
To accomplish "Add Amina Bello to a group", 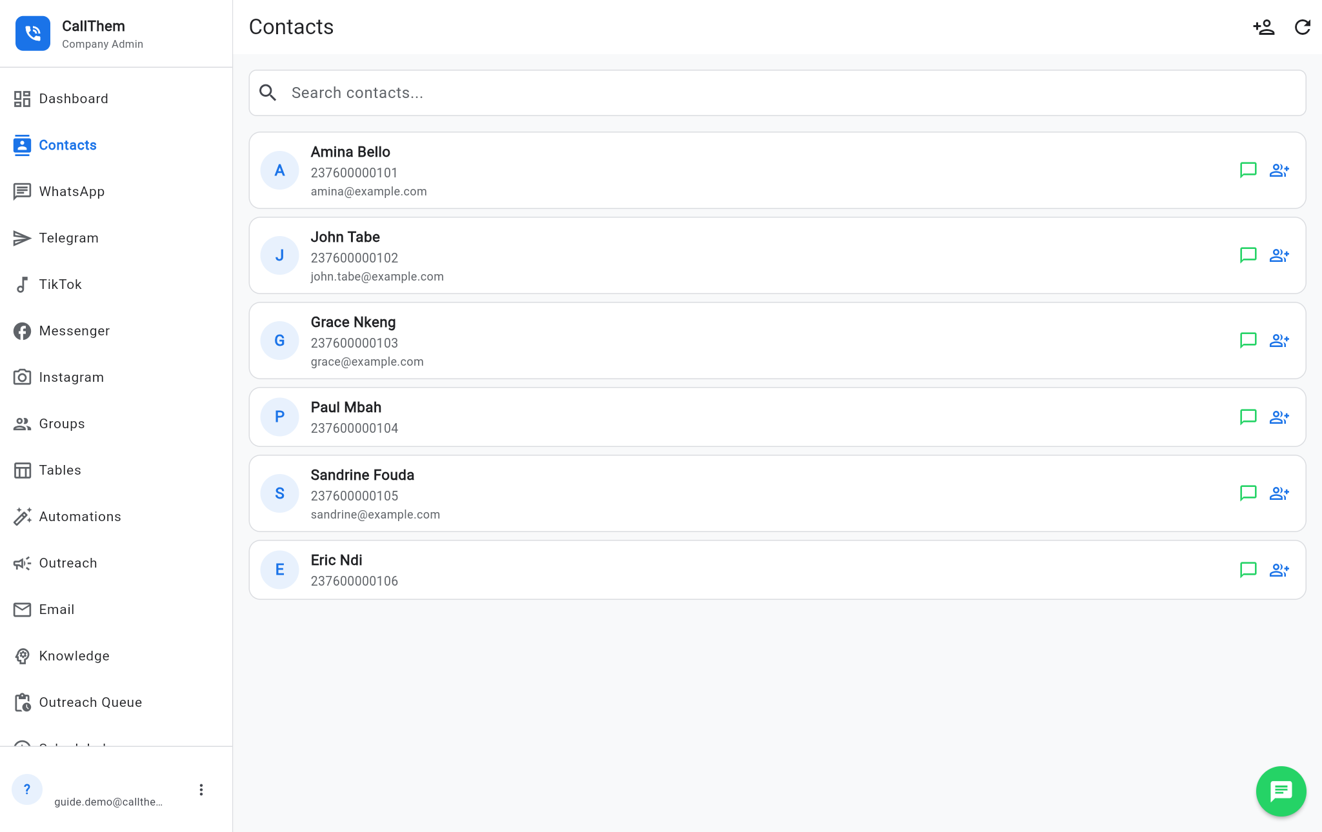I will 1279,170.
